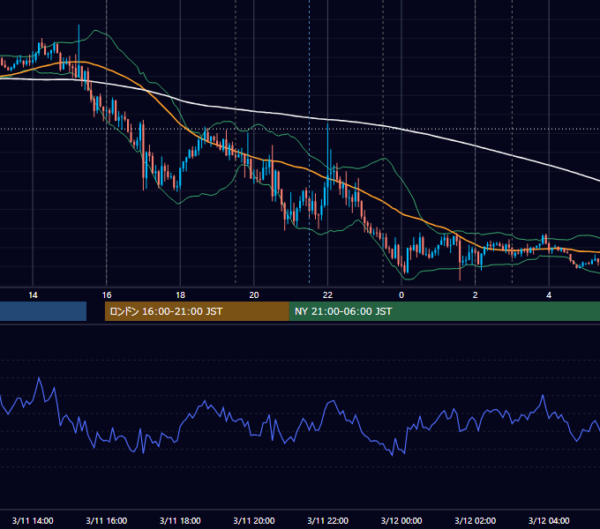Viewport: 600px width, 529px height.
Task: Click the 3/11 14:00 date label
Action: pyautogui.click(x=33, y=520)
